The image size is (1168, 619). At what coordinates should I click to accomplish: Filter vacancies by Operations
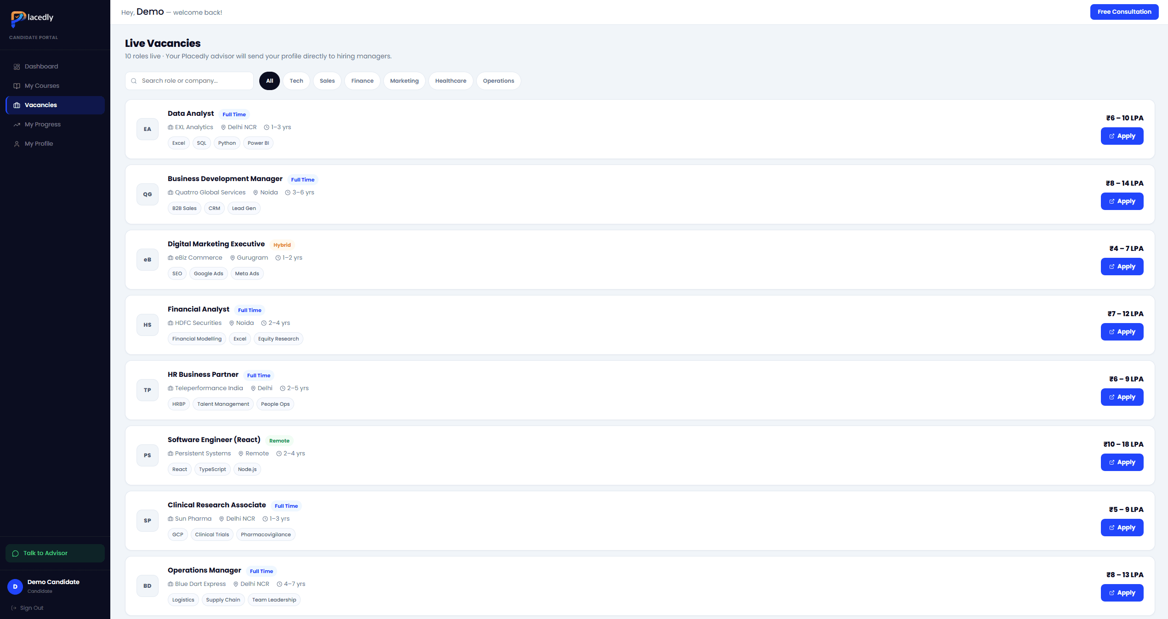(x=499, y=81)
